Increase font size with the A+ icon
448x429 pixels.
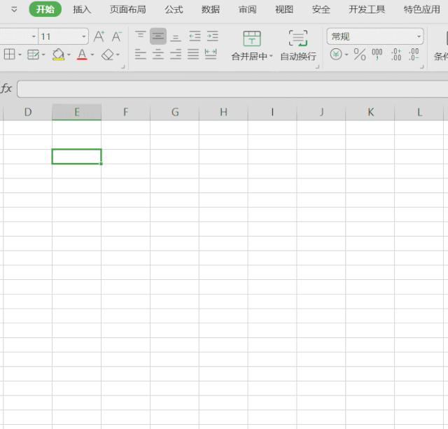(x=99, y=36)
